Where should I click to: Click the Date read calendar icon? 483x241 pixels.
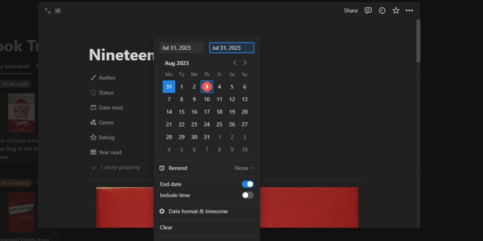pos(93,108)
